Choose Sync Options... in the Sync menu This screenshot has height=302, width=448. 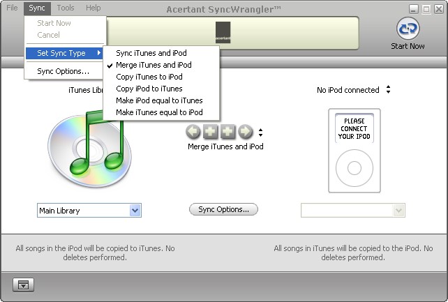[65, 71]
